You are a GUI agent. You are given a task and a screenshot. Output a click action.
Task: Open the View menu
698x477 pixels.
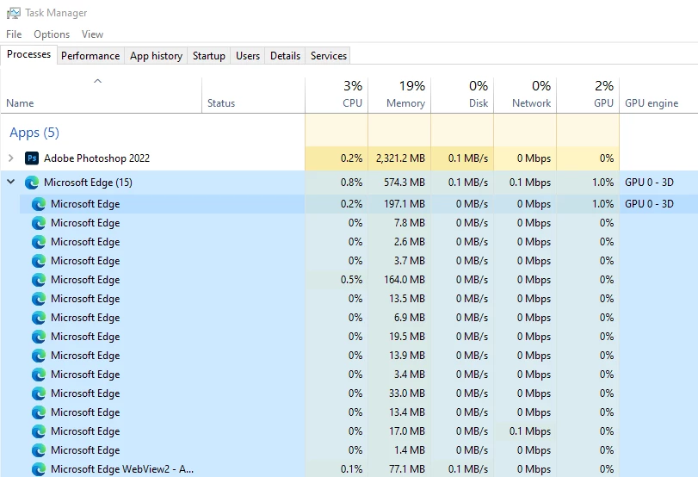pos(92,34)
